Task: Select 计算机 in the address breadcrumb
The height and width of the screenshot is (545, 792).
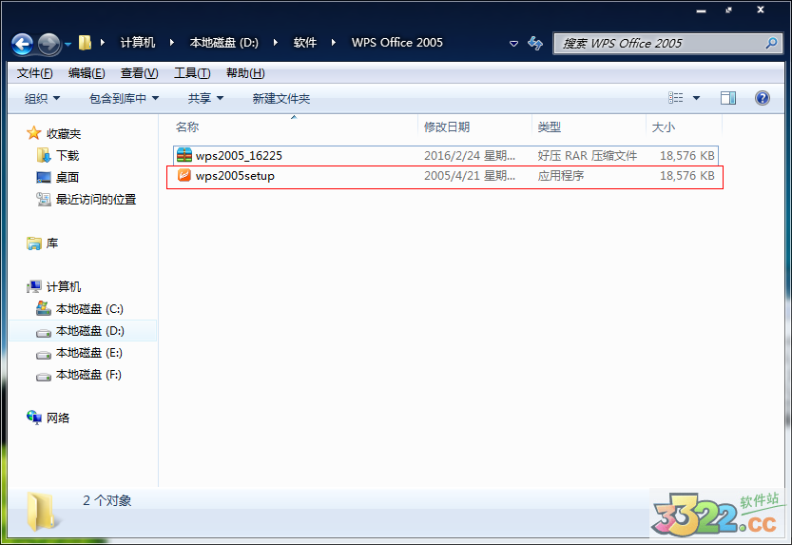Action: pyautogui.click(x=137, y=43)
